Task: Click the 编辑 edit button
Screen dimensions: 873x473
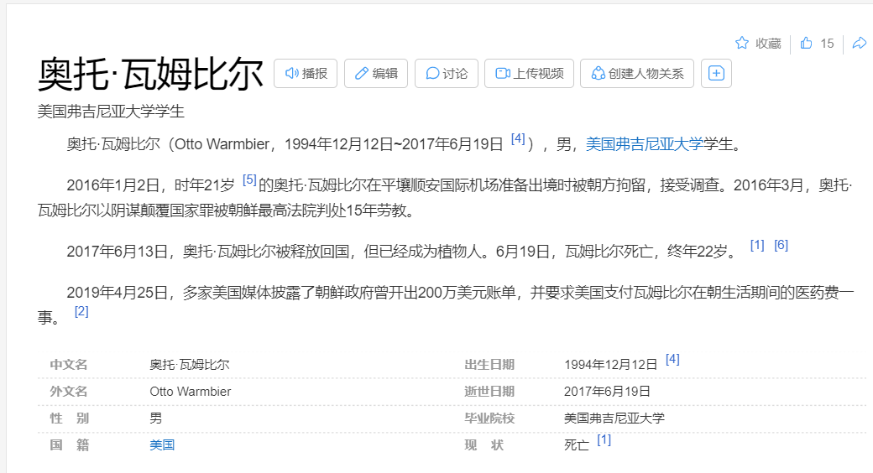Action: coord(376,74)
